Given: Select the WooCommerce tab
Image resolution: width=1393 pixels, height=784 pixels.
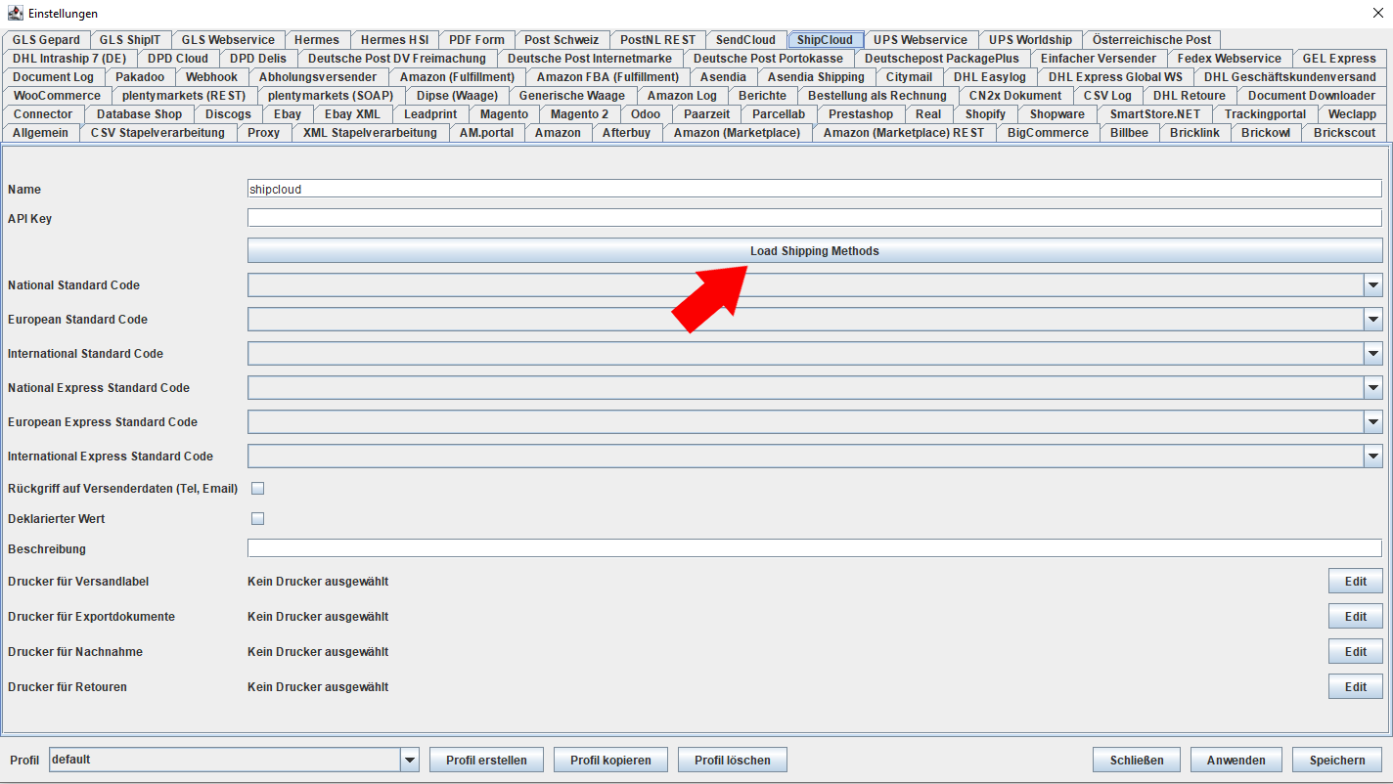Looking at the screenshot, I should pyautogui.click(x=57, y=96).
